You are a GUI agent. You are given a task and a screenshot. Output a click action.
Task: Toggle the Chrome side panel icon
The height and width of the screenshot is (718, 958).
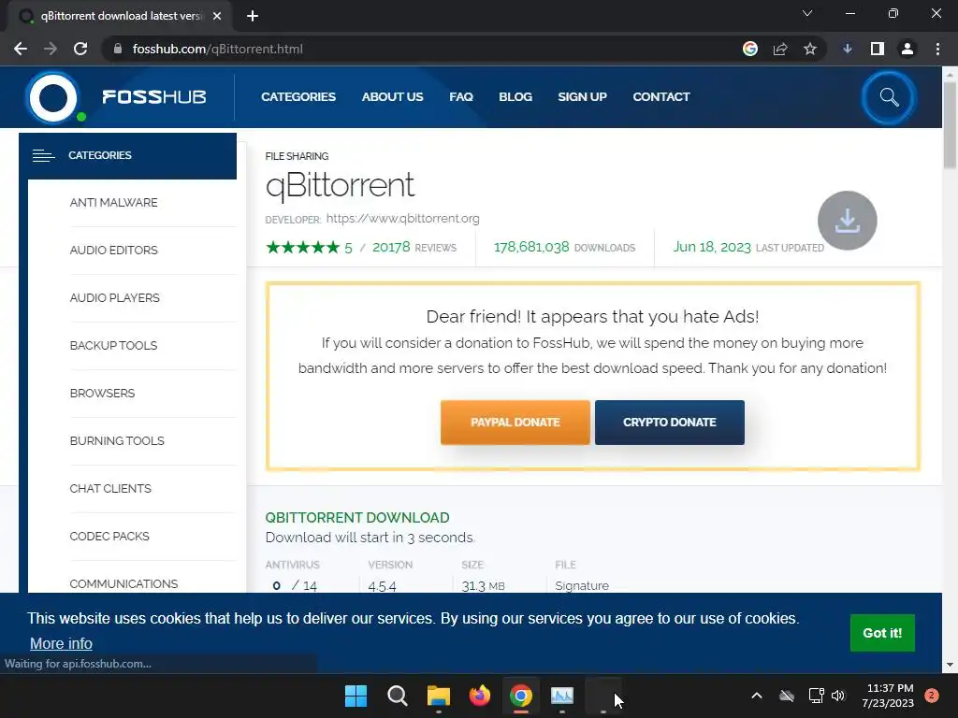point(878,49)
